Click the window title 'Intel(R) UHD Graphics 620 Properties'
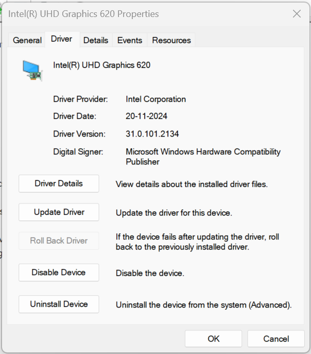This screenshot has height=354, width=311. (x=83, y=14)
